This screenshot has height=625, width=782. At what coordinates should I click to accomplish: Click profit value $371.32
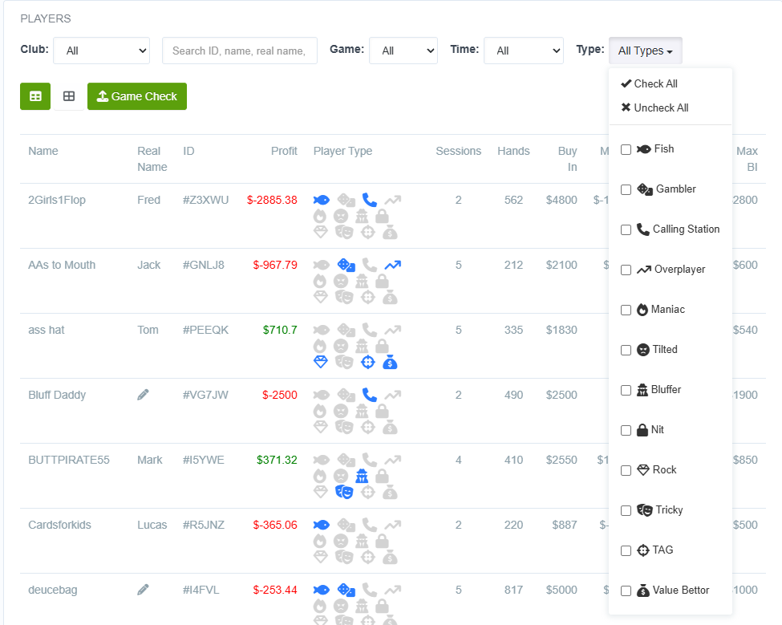(x=277, y=460)
